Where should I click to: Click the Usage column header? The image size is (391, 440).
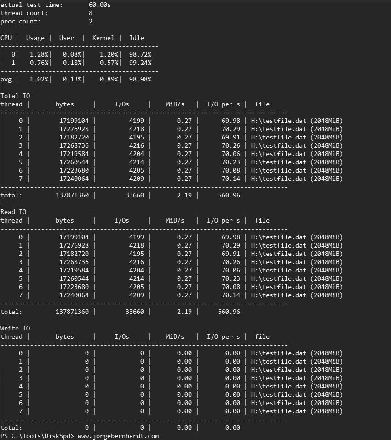pyautogui.click(x=35, y=38)
